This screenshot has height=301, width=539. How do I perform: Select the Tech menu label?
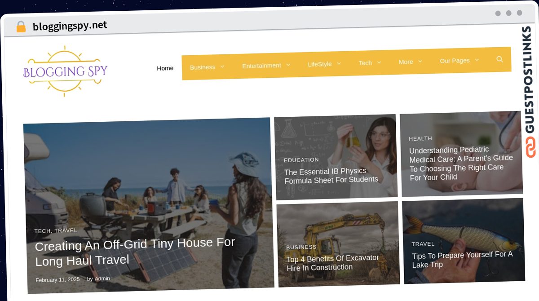[x=365, y=63]
